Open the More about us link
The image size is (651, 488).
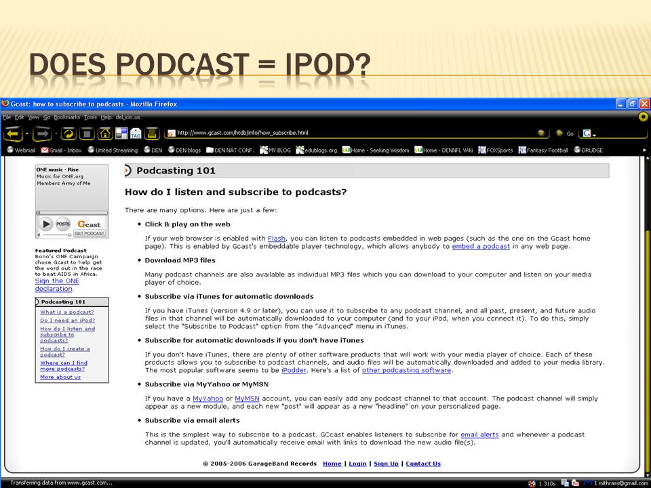(x=60, y=377)
